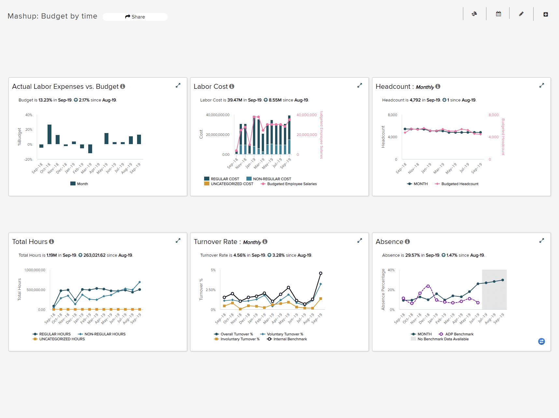Click the info icon on Turnover Rate chart
Screen dimensions: 559x418
[x=265, y=242]
